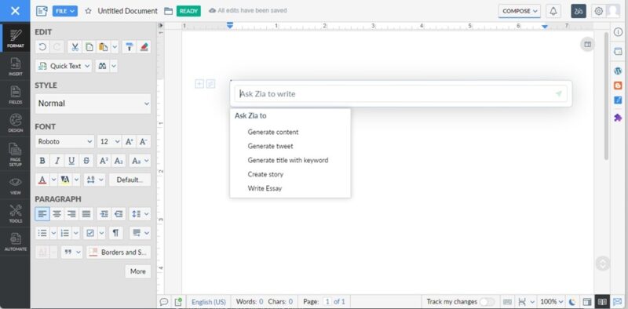Open the 100% zoom dropdown
This screenshot has width=628, height=309.
pos(553,302)
